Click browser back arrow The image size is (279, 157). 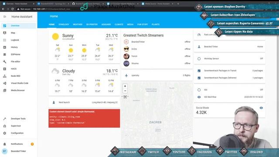[x=3, y=9]
